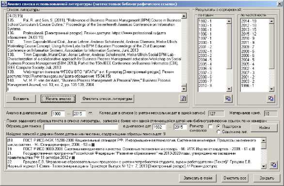
Task: Click found record 22 'Грецова Е.В.'
Action: [129, 164]
